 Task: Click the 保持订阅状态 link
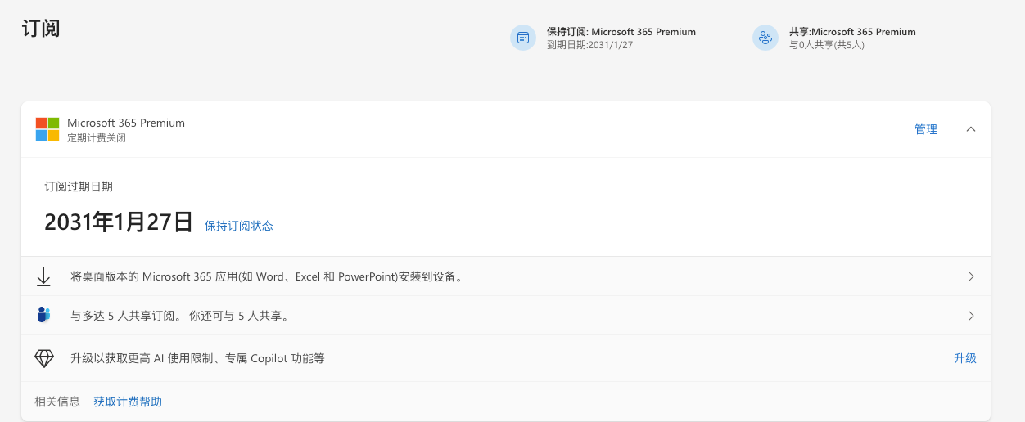pyautogui.click(x=239, y=226)
